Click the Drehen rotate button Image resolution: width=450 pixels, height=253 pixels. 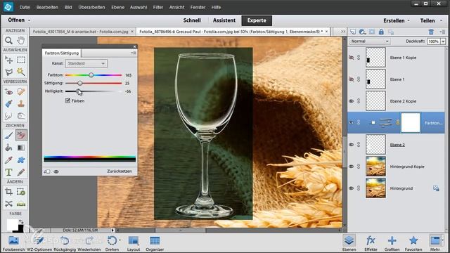112,243
